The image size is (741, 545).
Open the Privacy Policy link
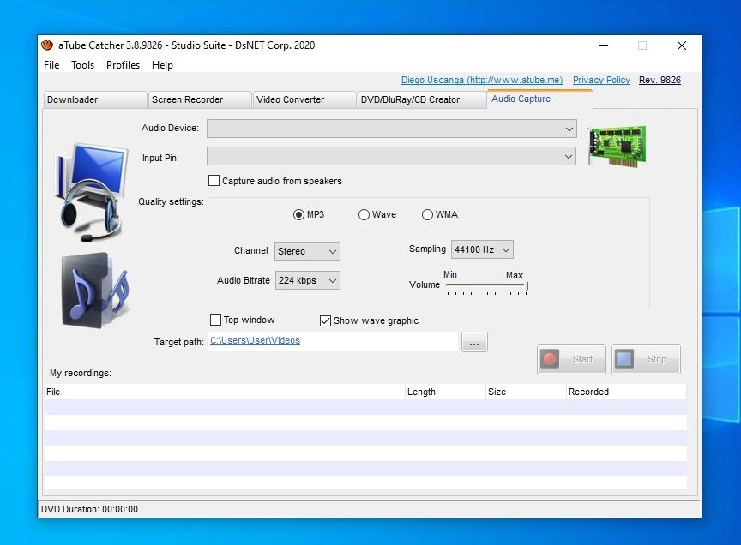click(601, 80)
